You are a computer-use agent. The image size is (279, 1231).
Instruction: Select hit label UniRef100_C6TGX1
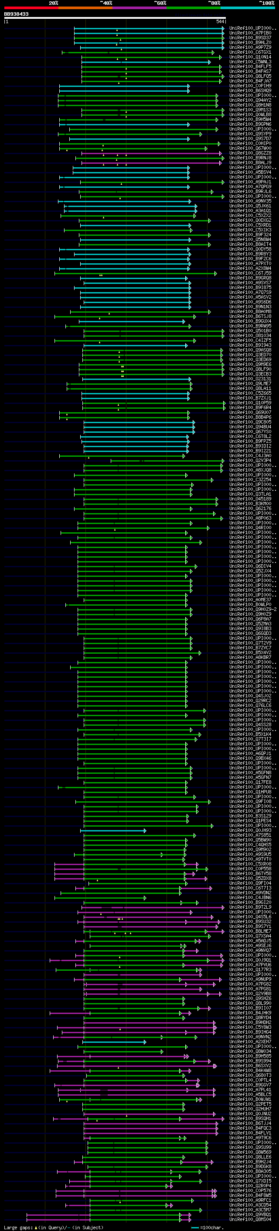point(250,52)
